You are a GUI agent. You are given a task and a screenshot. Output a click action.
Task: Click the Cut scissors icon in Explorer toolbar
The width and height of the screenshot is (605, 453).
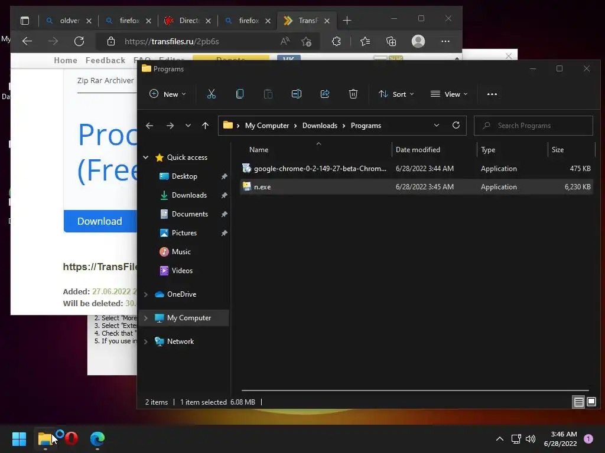point(211,94)
